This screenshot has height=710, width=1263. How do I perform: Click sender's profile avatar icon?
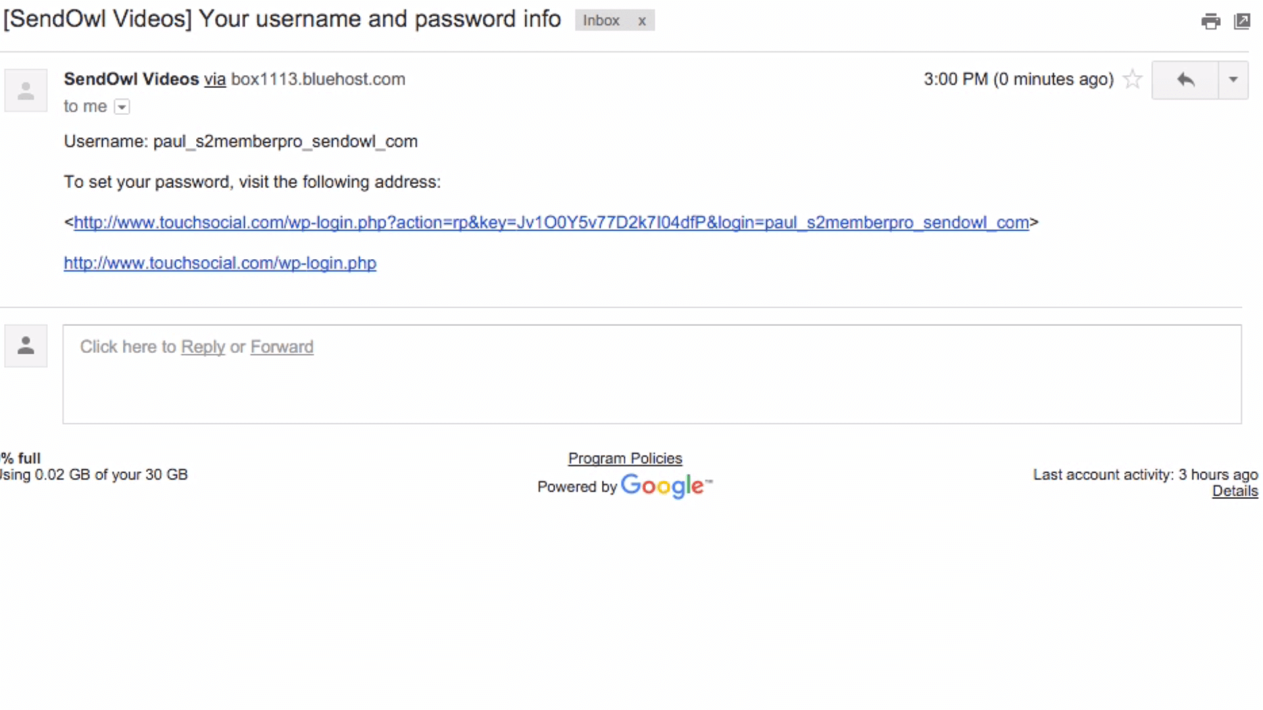(26, 91)
